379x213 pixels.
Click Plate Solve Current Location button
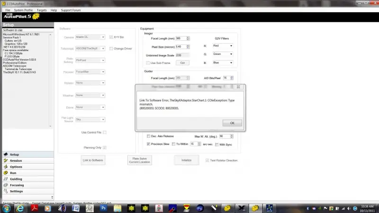click(x=139, y=160)
